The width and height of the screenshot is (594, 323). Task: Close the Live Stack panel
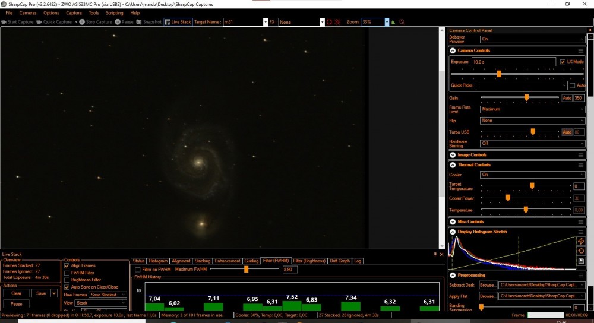[441, 254]
